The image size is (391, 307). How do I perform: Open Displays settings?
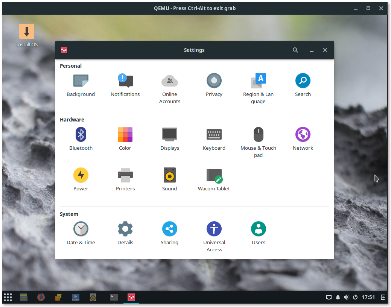pyautogui.click(x=170, y=139)
